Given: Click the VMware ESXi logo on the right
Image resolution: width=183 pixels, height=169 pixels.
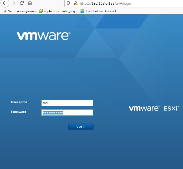Looking at the screenshot, I should [x=154, y=109].
